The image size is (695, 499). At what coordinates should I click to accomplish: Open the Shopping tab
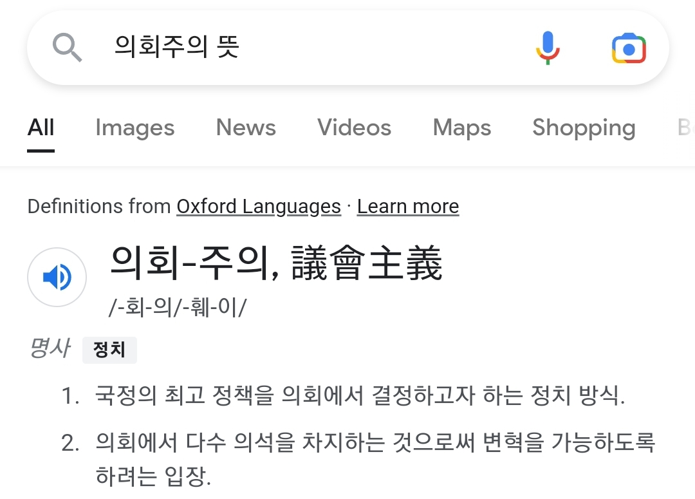(584, 127)
